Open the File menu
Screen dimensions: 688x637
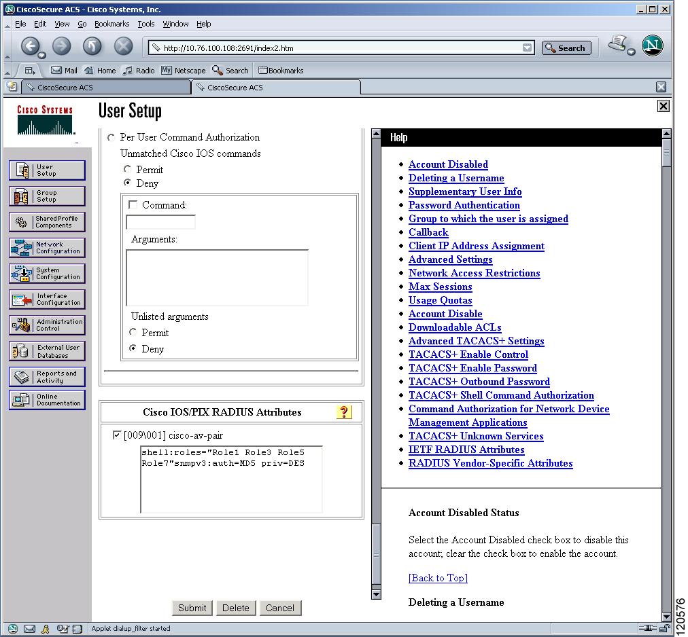[20, 24]
